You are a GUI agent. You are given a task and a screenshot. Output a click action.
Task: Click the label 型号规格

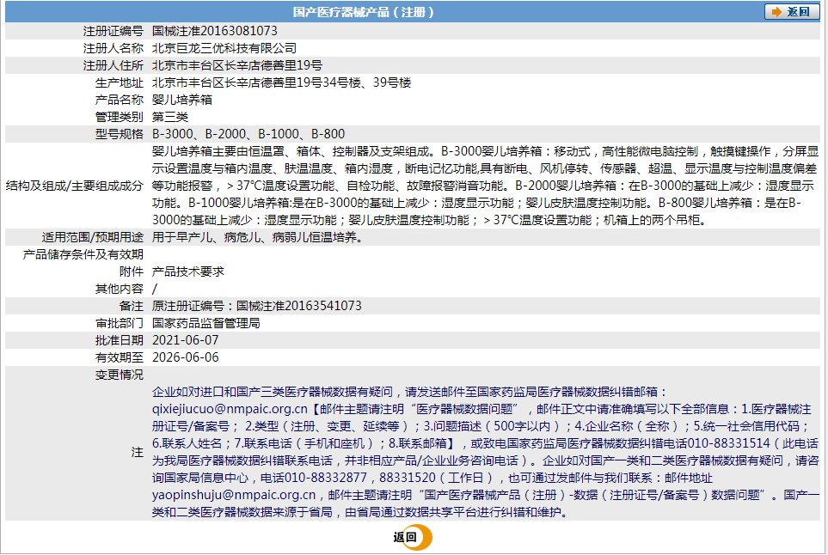click(x=120, y=134)
